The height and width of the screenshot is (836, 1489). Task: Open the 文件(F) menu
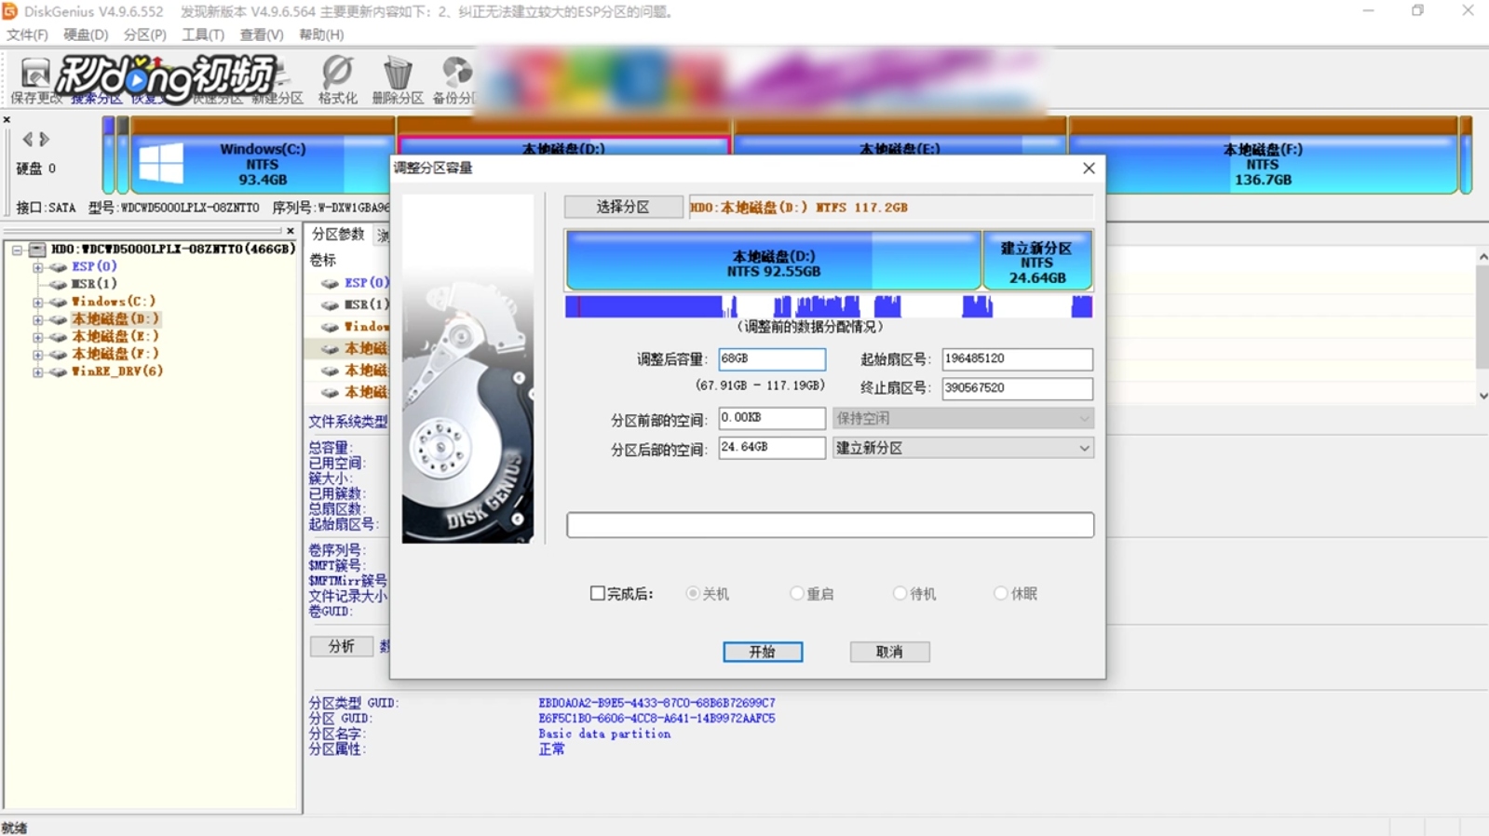[x=27, y=34]
